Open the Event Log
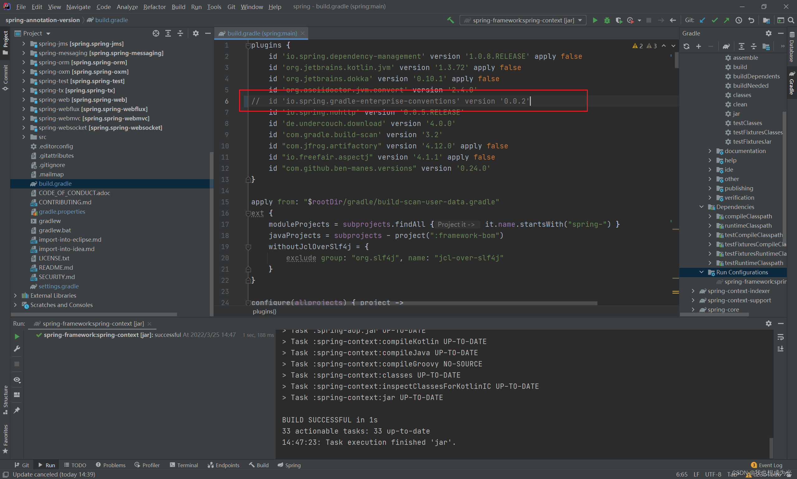The image size is (797, 479). tap(766, 465)
